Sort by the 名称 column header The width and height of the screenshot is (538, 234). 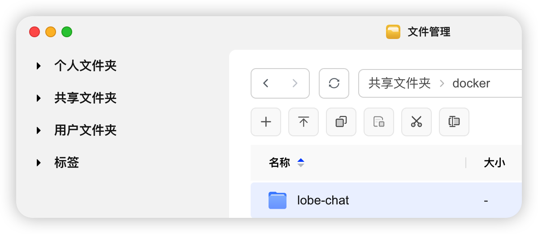pyautogui.click(x=279, y=163)
